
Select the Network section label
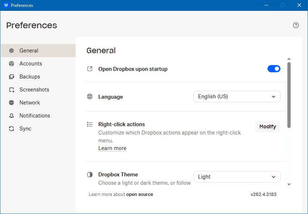pyautogui.click(x=30, y=103)
